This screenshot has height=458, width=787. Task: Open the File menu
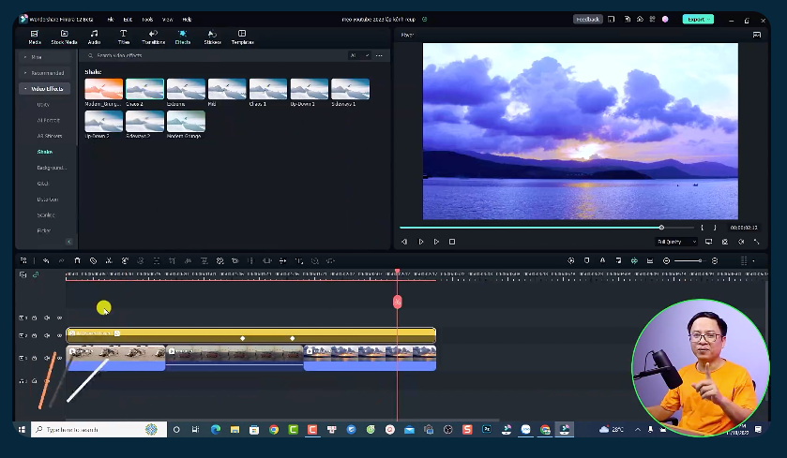coord(111,19)
